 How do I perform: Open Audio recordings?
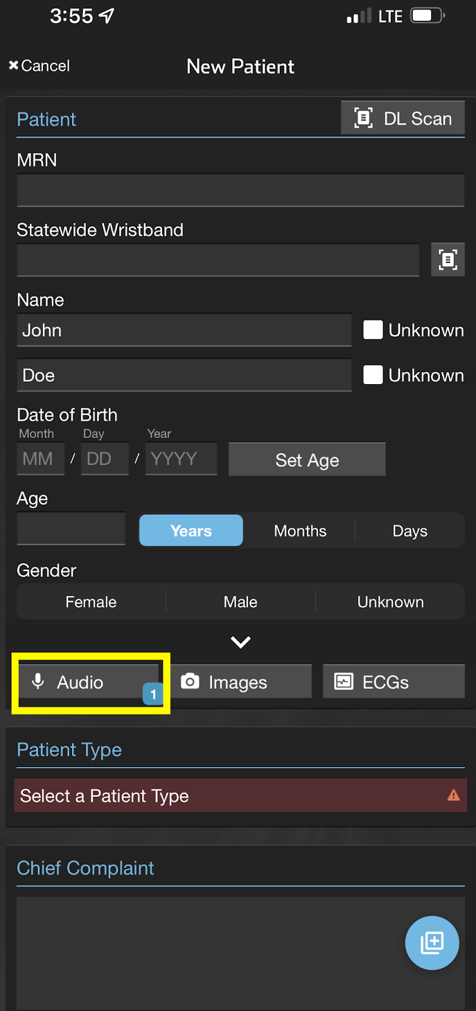[88, 682]
